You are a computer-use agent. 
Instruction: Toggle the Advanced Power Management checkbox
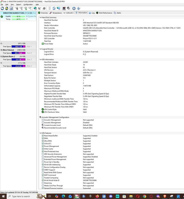tap(43, 157)
